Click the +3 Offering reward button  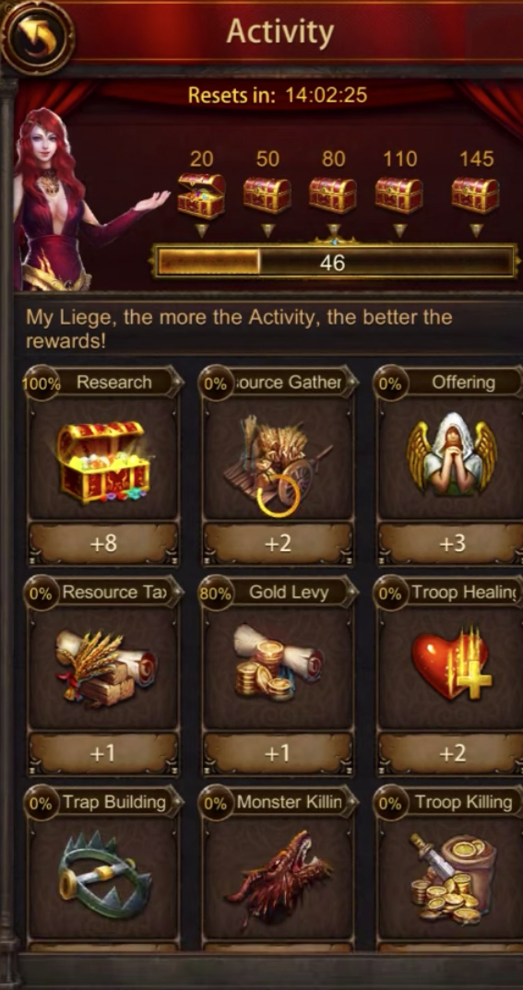pyautogui.click(x=452, y=544)
